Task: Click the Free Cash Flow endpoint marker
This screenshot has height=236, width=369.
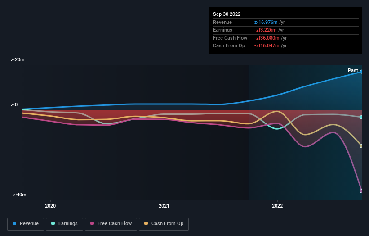Action: [x=361, y=191]
